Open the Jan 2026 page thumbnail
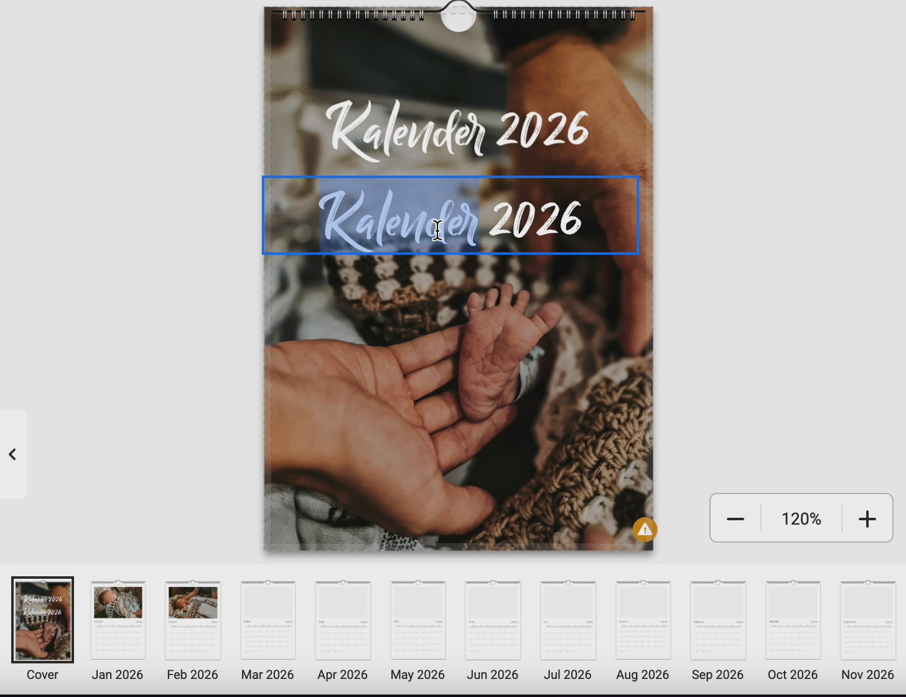The height and width of the screenshot is (697, 906). pos(118,620)
